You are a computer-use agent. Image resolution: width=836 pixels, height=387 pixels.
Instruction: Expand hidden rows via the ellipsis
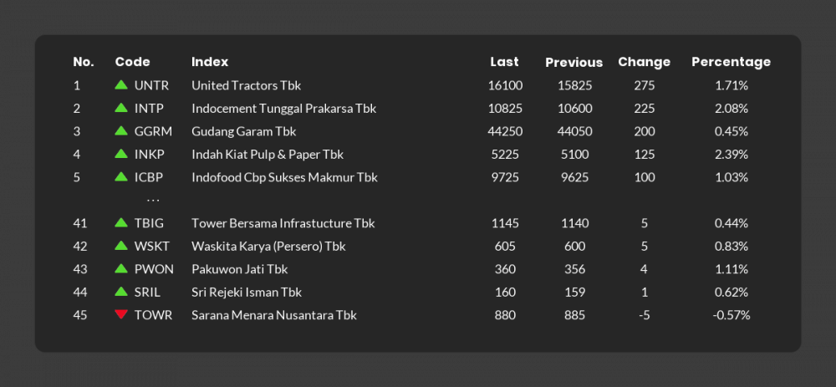pyautogui.click(x=153, y=201)
